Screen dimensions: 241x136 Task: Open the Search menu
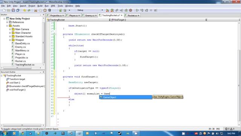click(x=23, y=6)
